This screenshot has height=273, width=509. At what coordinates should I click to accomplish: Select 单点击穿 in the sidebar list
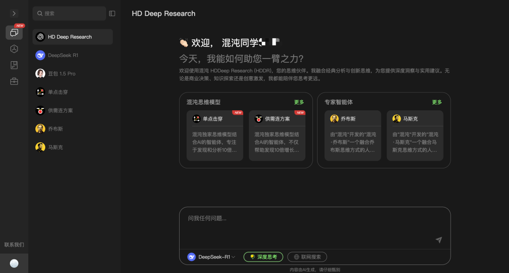coord(73,92)
